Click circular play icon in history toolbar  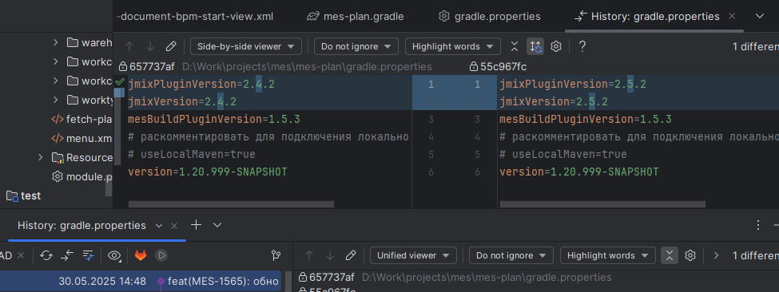click(x=161, y=255)
